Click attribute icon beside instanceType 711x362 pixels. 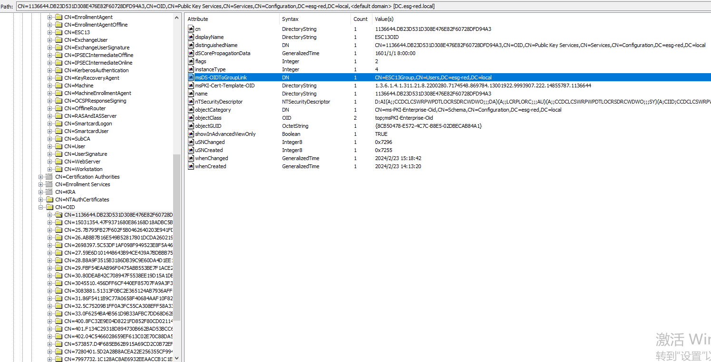click(191, 69)
